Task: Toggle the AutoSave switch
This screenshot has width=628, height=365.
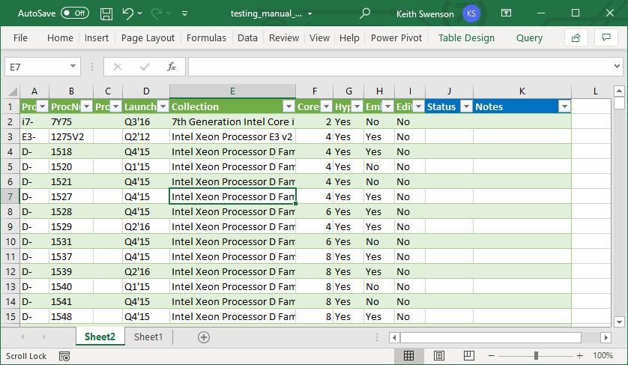Action: pyautogui.click(x=74, y=13)
